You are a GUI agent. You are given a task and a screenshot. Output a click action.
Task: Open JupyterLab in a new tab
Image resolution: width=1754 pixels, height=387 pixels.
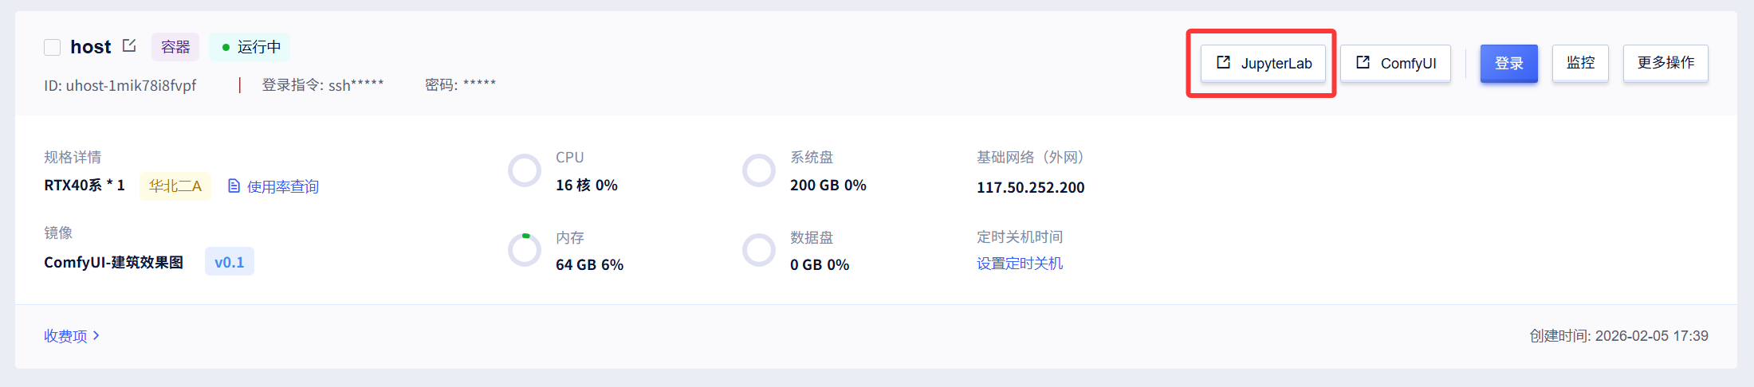coord(1263,64)
